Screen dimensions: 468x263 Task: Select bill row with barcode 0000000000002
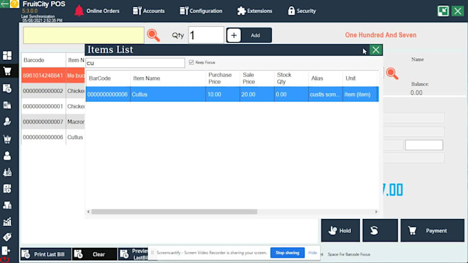coord(53,91)
